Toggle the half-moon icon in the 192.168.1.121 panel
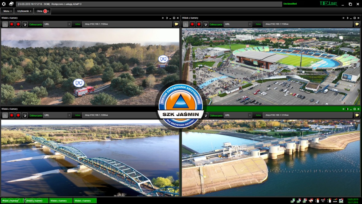 pos(347,109)
